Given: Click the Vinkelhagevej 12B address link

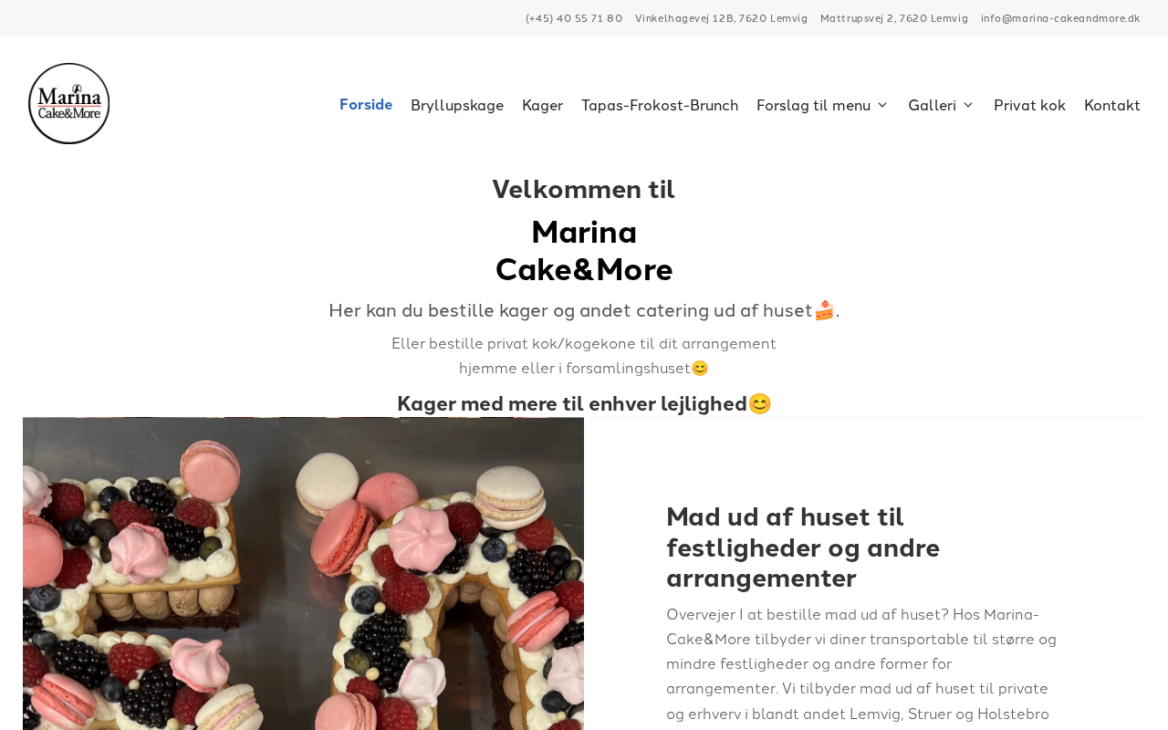Looking at the screenshot, I should (x=721, y=18).
